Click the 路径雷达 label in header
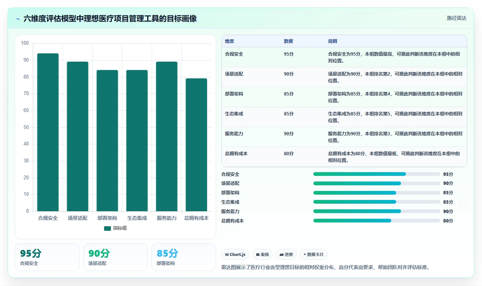 pyautogui.click(x=456, y=18)
